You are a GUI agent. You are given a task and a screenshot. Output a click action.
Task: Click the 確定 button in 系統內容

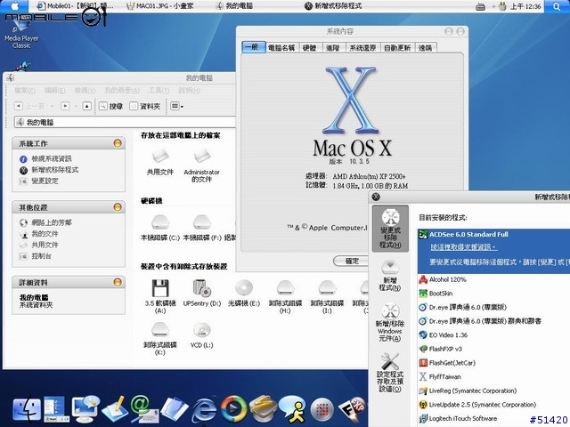click(351, 261)
